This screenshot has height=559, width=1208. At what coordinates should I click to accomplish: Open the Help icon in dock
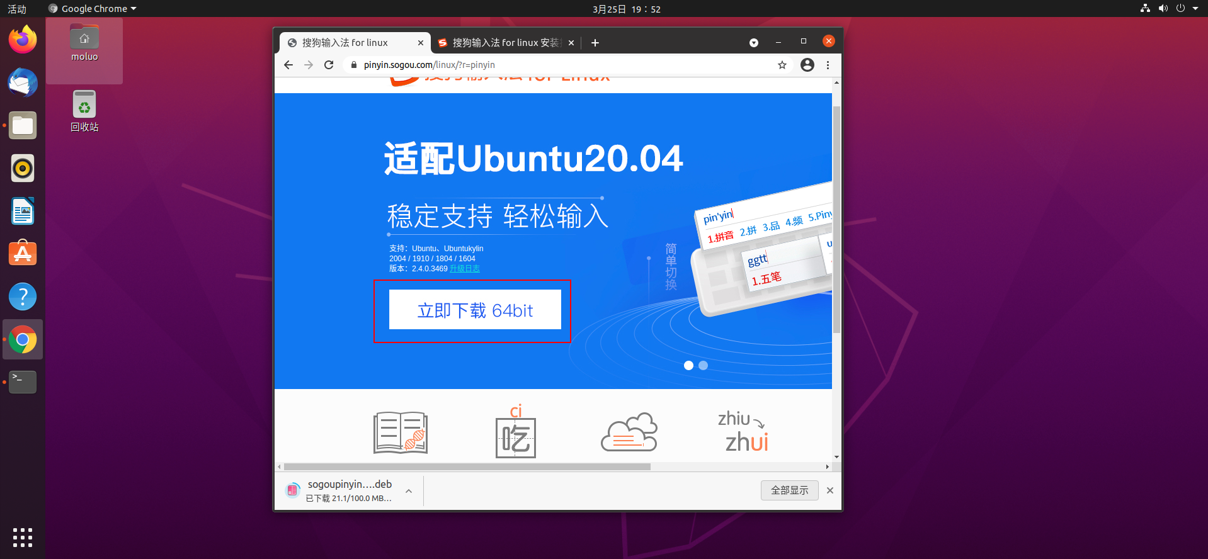pyautogui.click(x=23, y=296)
